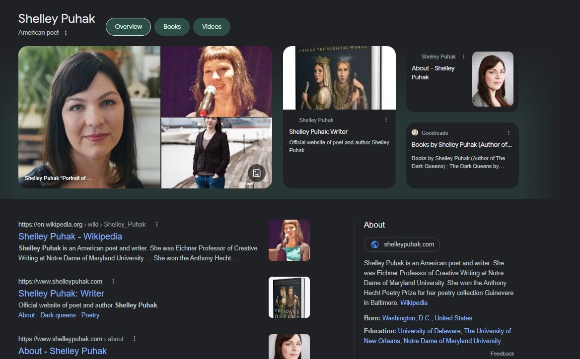Click the https://www.shelleypuhak.com result URL text
Screen dimensions: 580x359
(60, 281)
